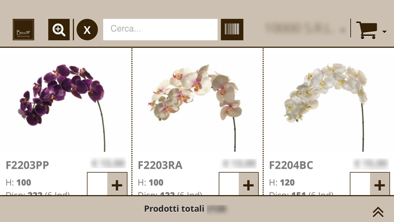Click the F2203RA quantity input box
Image resolution: width=394 pixels, height=222 pixels.
pyautogui.click(x=229, y=185)
